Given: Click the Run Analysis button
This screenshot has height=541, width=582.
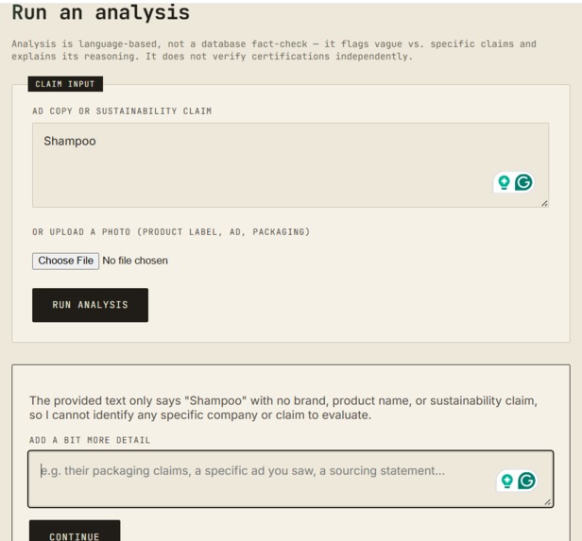Looking at the screenshot, I should [x=90, y=305].
